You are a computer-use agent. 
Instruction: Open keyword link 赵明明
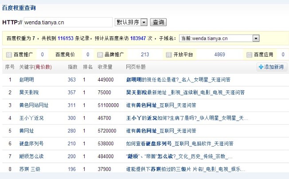(x=27, y=80)
